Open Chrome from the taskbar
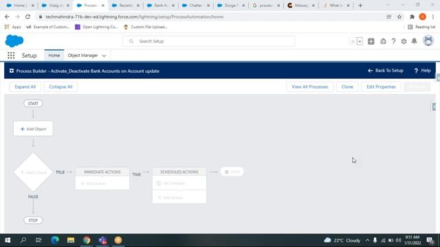 87,240
